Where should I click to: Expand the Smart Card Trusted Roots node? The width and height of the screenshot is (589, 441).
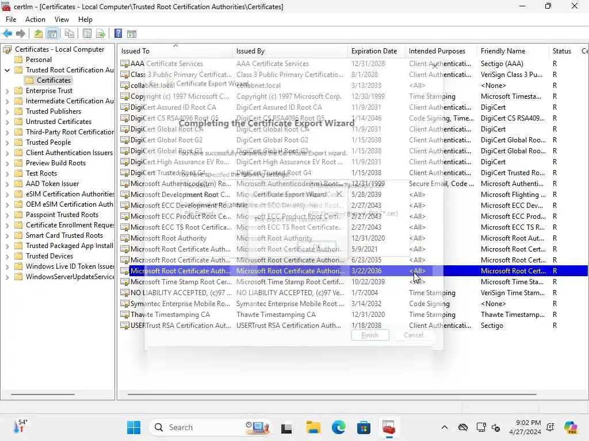click(x=7, y=235)
